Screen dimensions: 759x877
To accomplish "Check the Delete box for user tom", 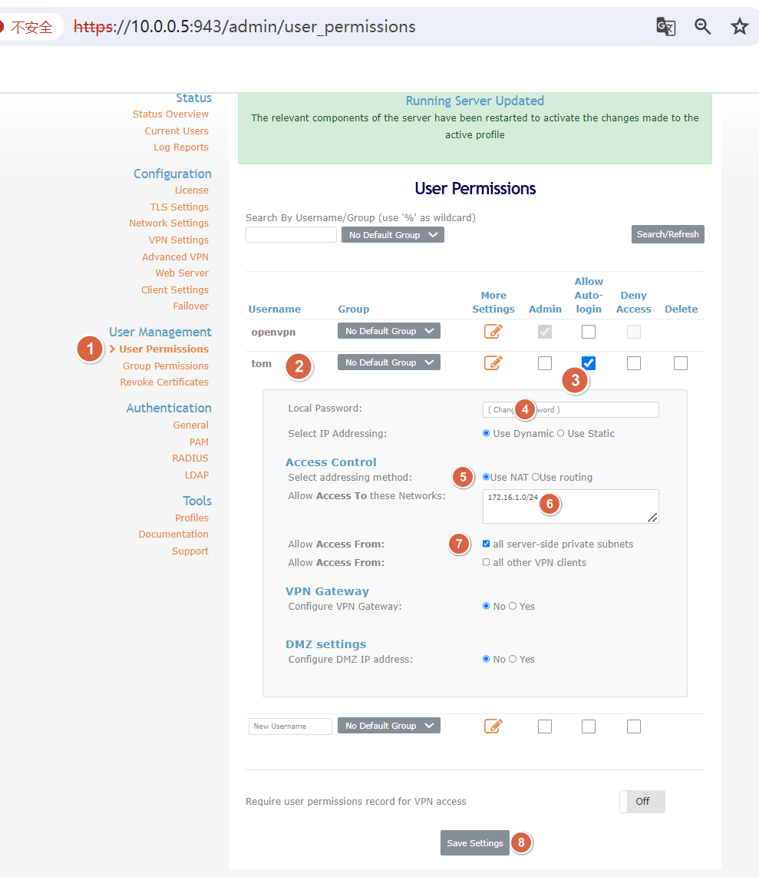I will [x=681, y=363].
